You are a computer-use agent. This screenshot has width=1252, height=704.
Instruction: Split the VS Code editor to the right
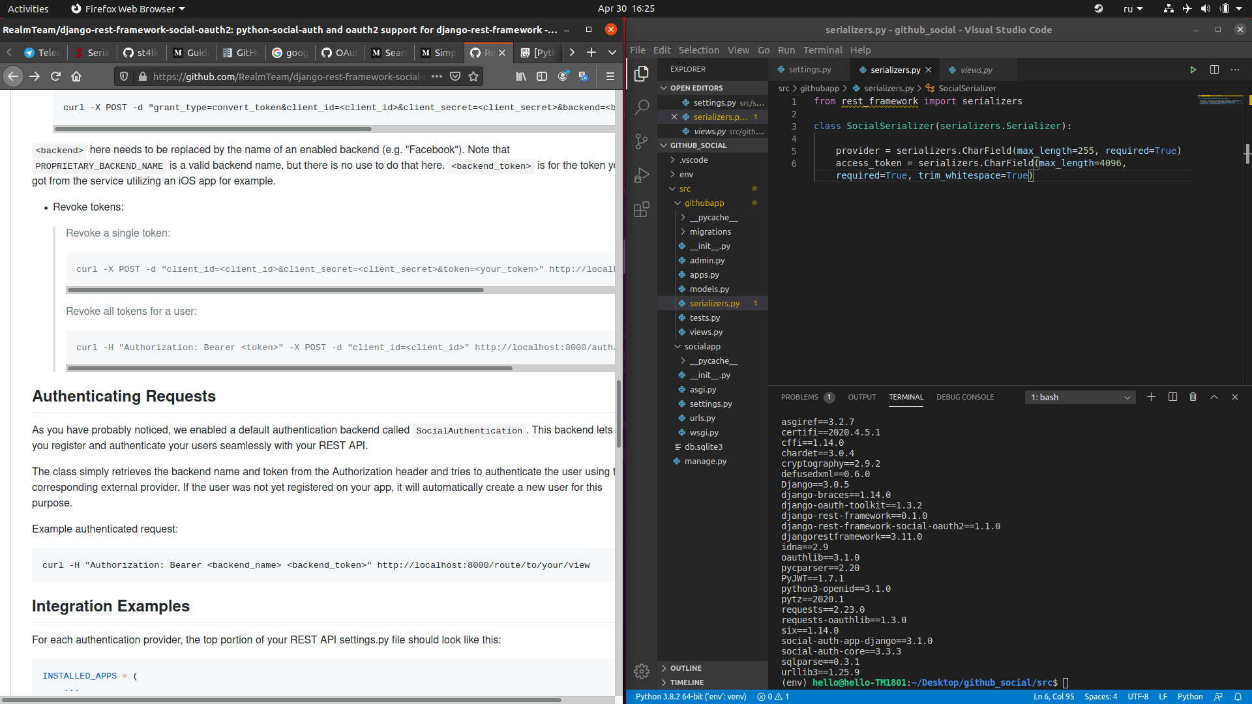pos(1214,70)
